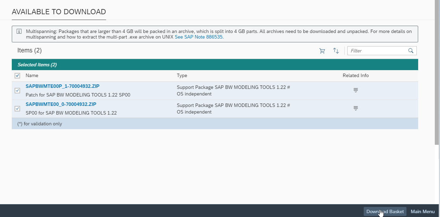
Task: Click the AVAILABLE TO DOWNLOAD heading
Action: click(59, 11)
